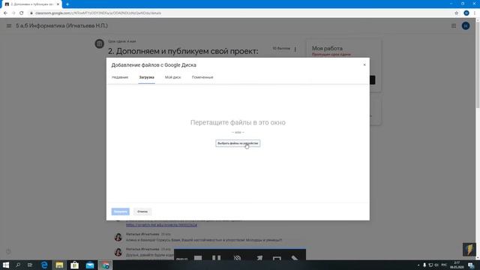Bookmark page with star icon
Image resolution: width=480 pixels, height=270 pixels.
click(457, 13)
